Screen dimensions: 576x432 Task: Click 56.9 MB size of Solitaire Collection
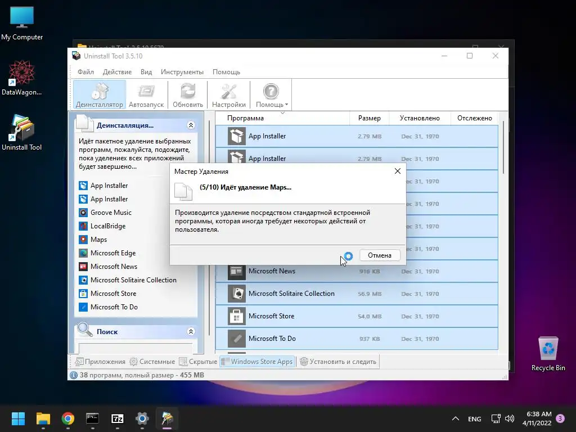(370, 294)
